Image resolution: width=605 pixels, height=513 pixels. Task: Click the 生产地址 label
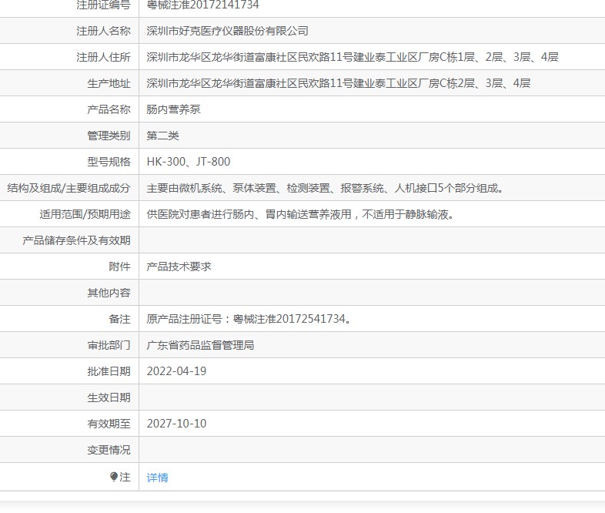coord(109,83)
